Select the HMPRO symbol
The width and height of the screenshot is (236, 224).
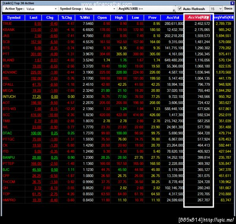click(9, 200)
